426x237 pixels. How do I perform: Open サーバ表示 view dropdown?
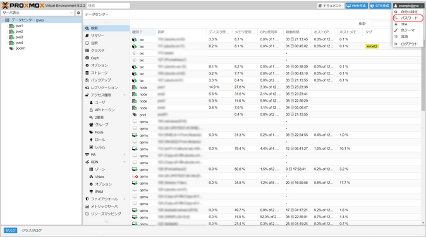tap(37, 13)
